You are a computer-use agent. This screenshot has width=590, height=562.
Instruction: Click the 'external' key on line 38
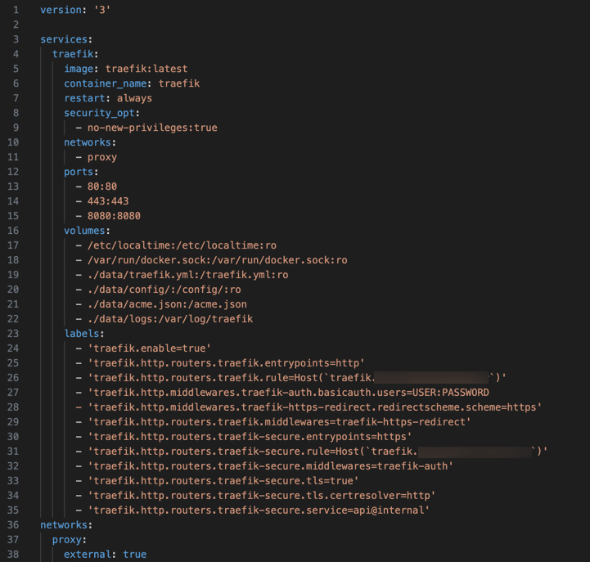click(88, 554)
